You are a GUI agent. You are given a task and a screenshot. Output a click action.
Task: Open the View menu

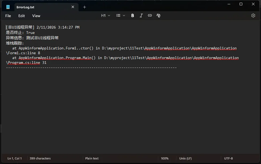36,16
